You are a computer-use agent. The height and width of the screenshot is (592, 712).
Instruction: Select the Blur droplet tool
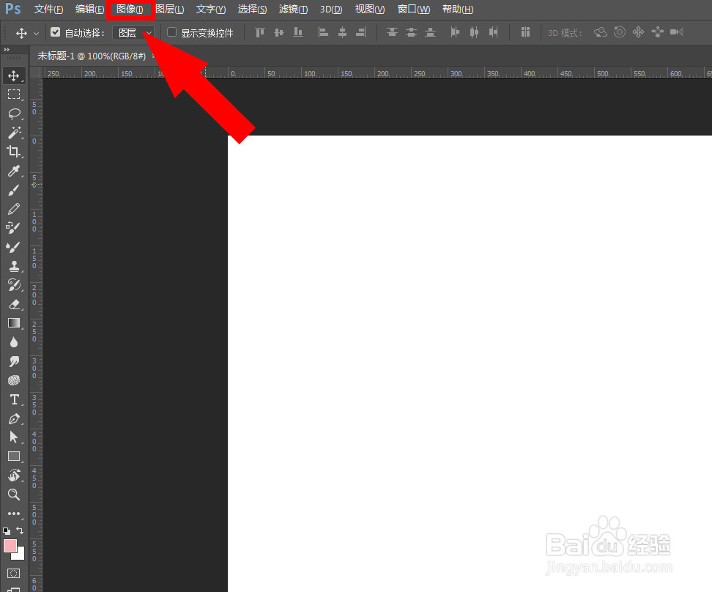[x=14, y=342]
